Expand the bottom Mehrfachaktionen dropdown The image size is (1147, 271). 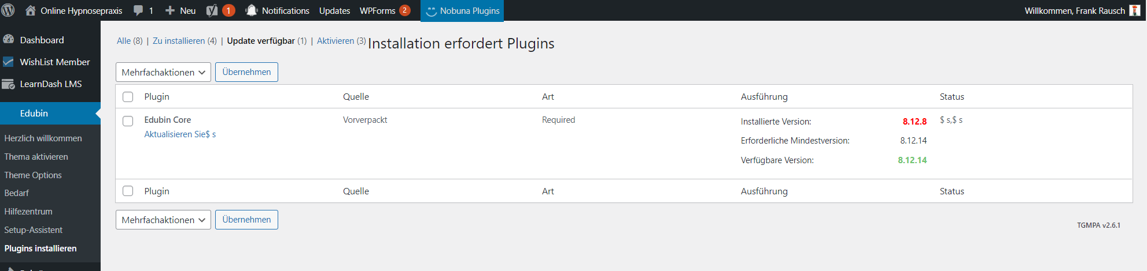tap(163, 220)
